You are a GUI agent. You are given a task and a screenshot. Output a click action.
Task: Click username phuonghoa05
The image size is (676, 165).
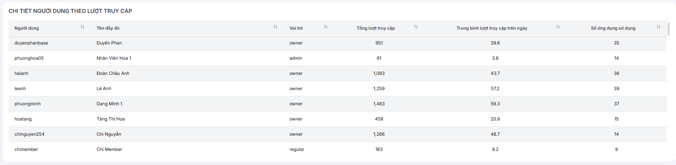(29, 58)
